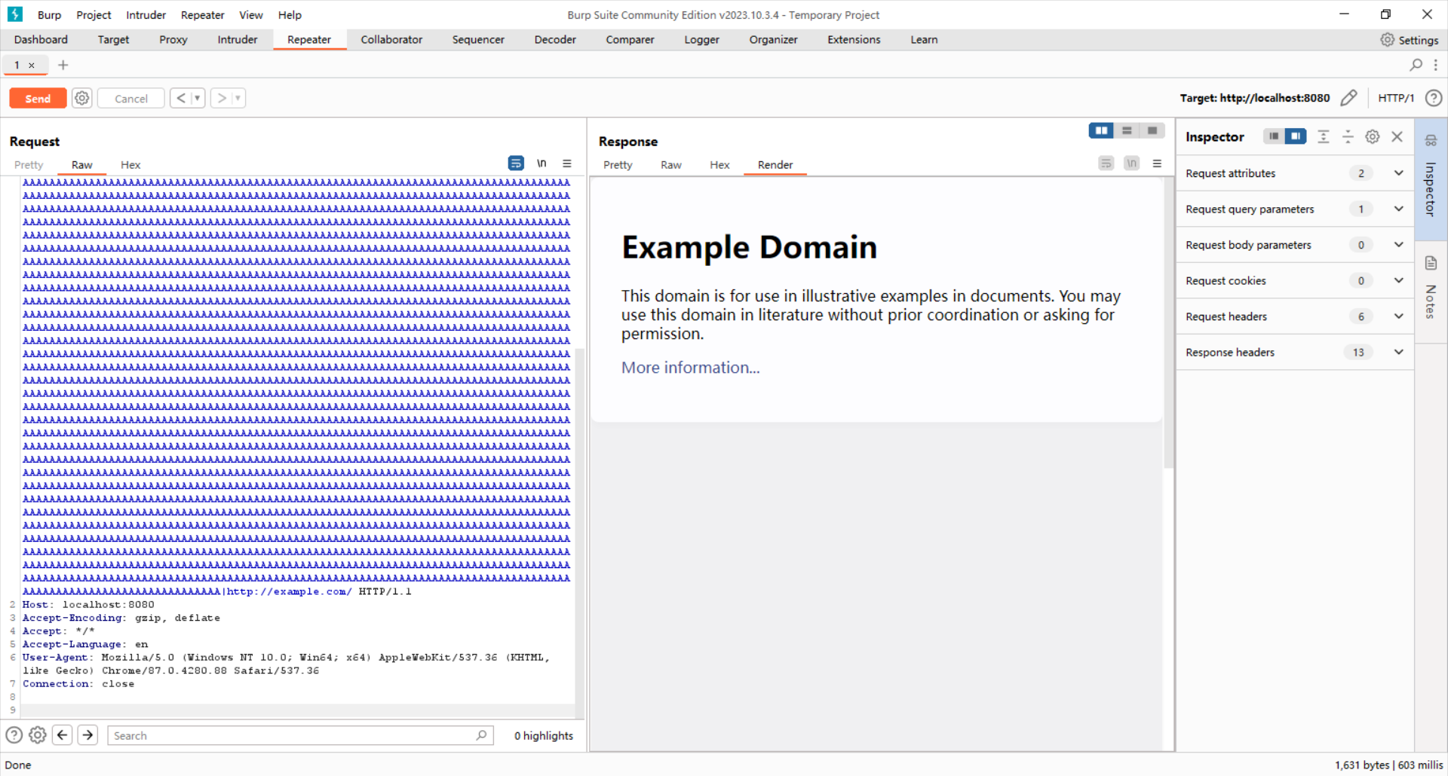The image size is (1448, 776).
Task: Open the Intruder menu
Action: [x=146, y=15]
